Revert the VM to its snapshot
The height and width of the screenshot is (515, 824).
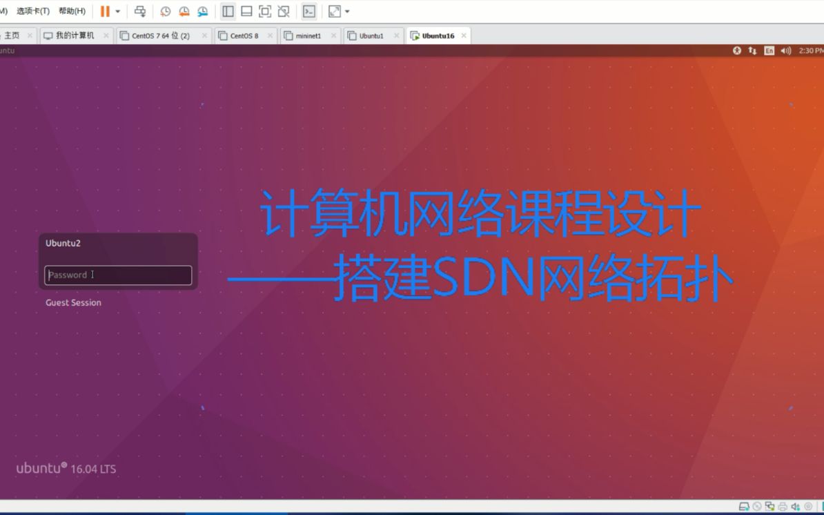(184, 12)
